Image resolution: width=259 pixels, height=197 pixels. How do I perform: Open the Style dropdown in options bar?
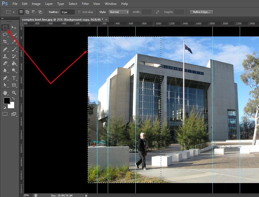118,12
